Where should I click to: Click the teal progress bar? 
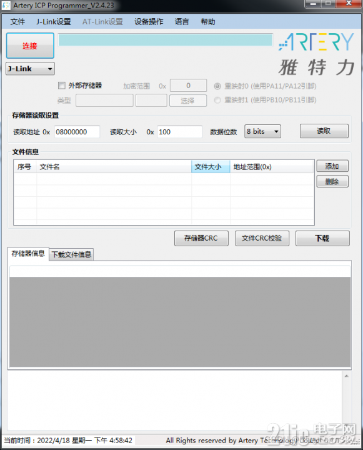(x=166, y=40)
